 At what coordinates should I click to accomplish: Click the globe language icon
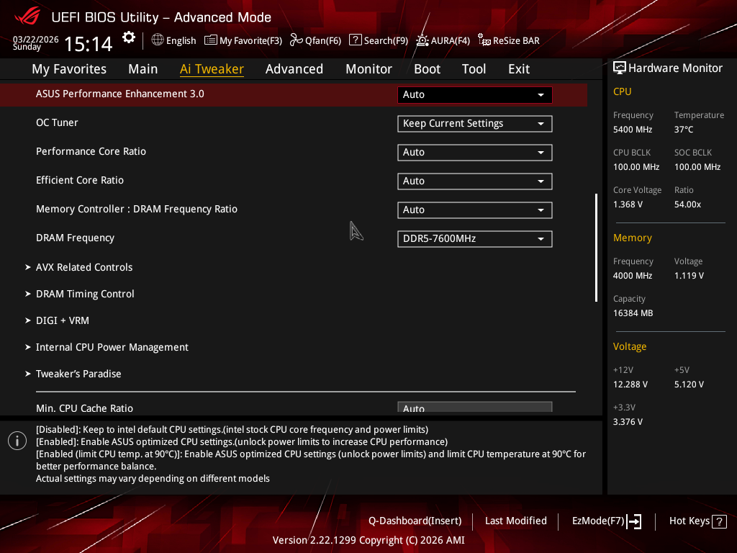[x=158, y=40]
